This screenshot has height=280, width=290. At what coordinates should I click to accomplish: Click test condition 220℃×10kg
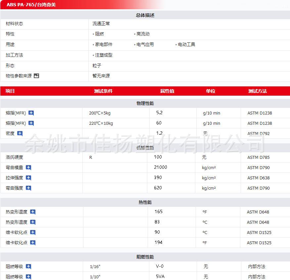[x=101, y=123]
